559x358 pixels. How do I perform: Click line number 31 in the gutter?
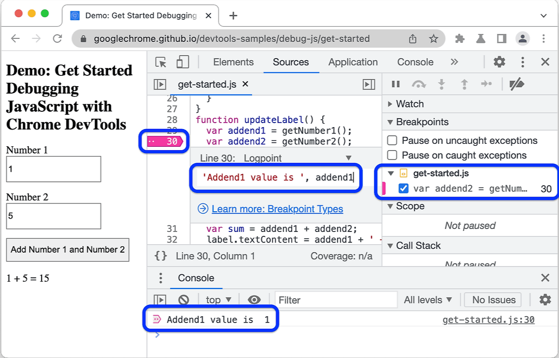coord(172,228)
